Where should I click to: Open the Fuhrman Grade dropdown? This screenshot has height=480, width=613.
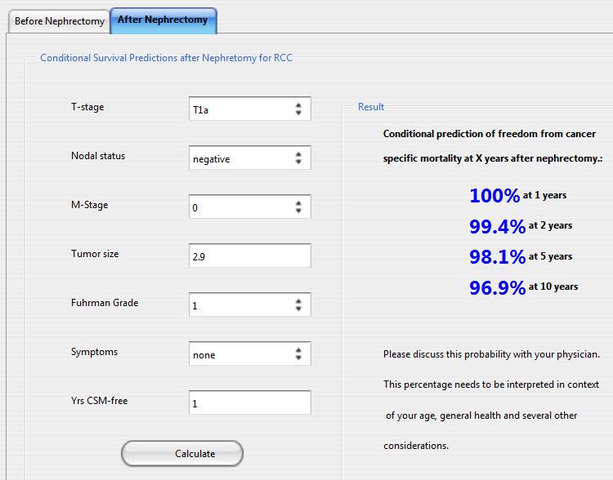250,304
